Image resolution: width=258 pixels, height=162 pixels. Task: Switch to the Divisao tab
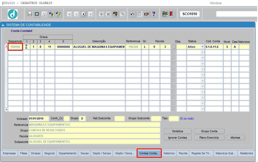(36, 153)
